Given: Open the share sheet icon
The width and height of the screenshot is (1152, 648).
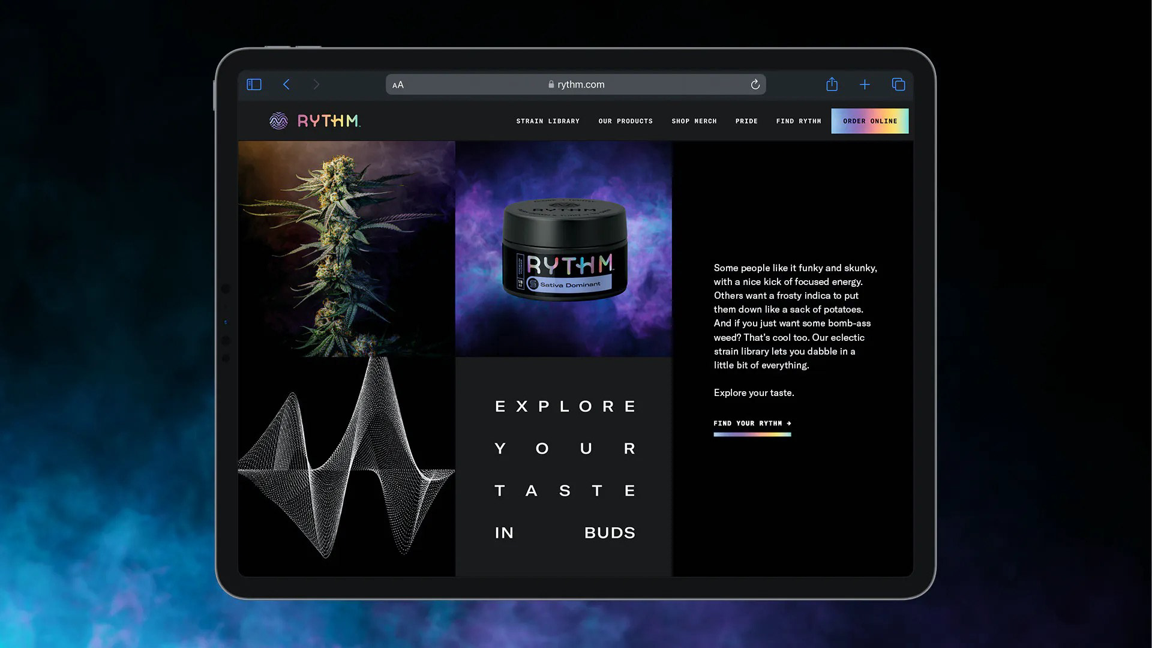Looking at the screenshot, I should [x=832, y=84].
